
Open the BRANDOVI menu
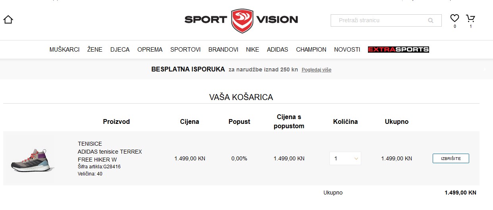(x=223, y=50)
